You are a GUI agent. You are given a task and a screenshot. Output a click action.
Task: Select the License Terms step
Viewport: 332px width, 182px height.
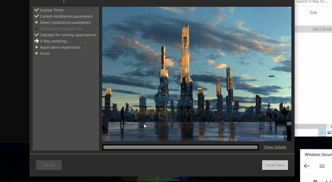[51, 10]
